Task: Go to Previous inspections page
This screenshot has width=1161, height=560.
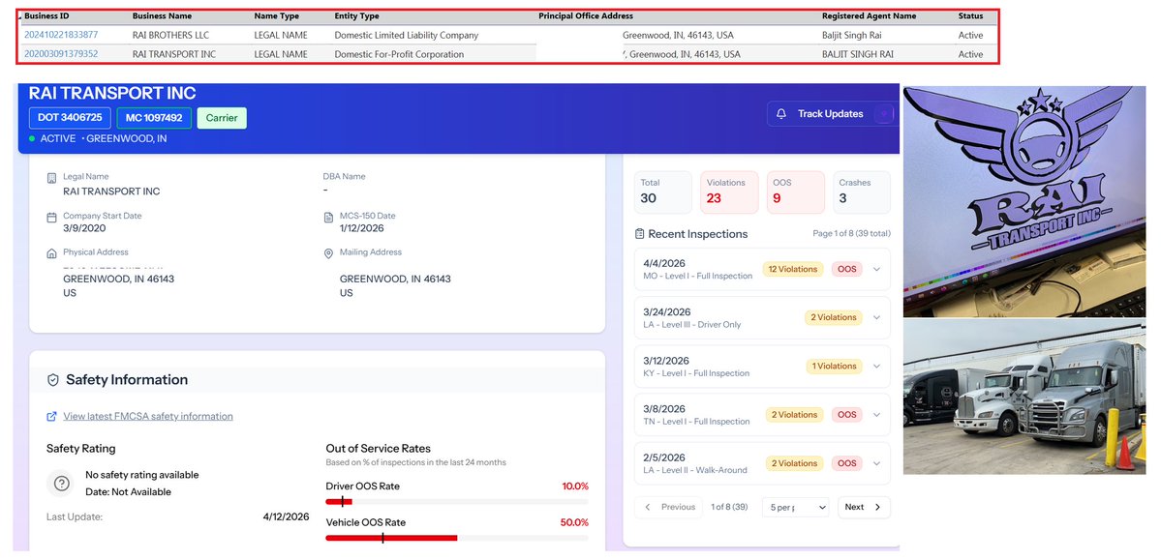Action: pos(670,507)
